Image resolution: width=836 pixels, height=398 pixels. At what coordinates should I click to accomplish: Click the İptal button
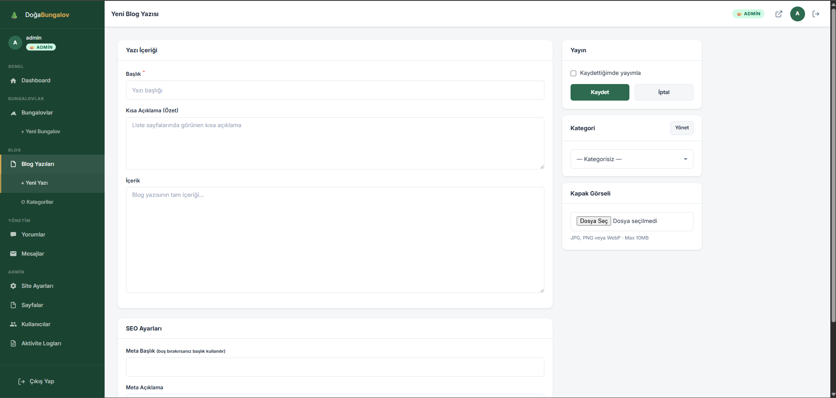click(x=663, y=92)
